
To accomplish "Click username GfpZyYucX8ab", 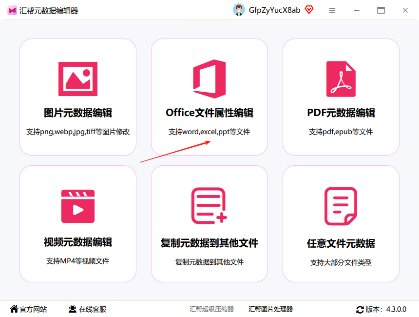I will (274, 10).
